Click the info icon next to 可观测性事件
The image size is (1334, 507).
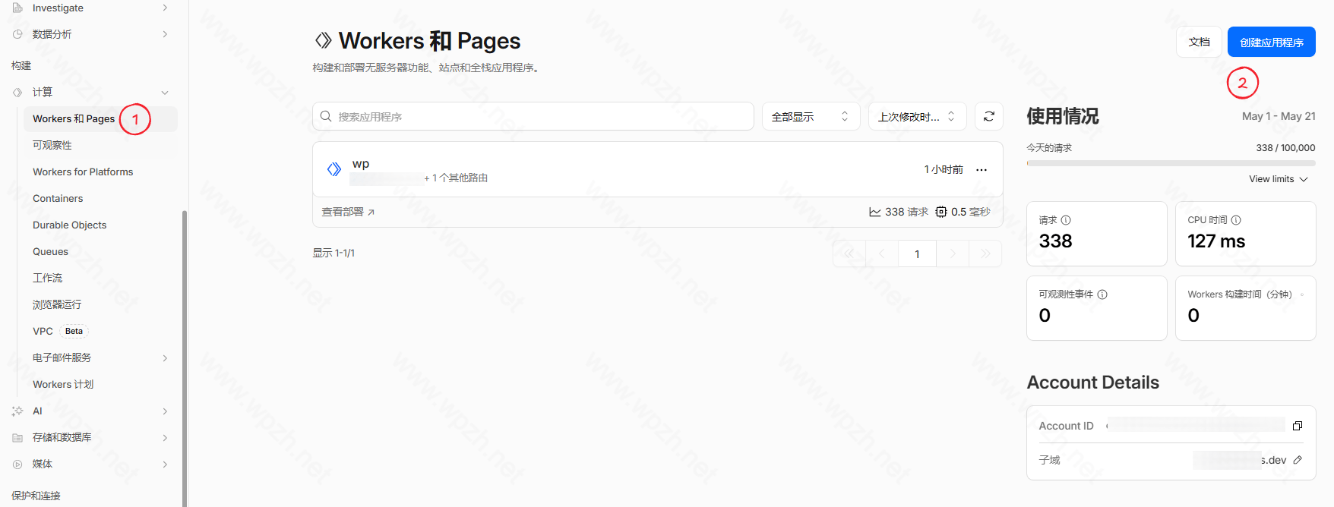[x=1102, y=294]
